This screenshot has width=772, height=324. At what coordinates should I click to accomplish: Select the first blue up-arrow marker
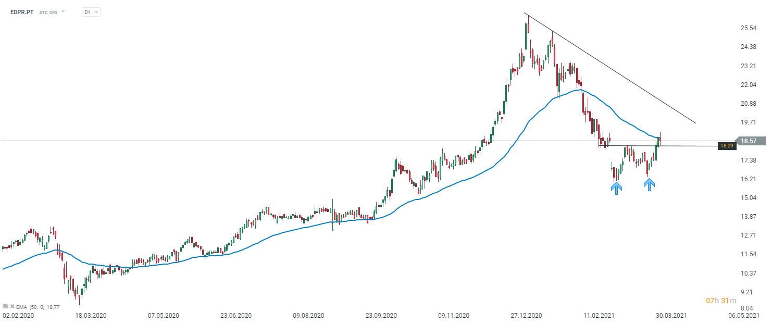pos(616,188)
